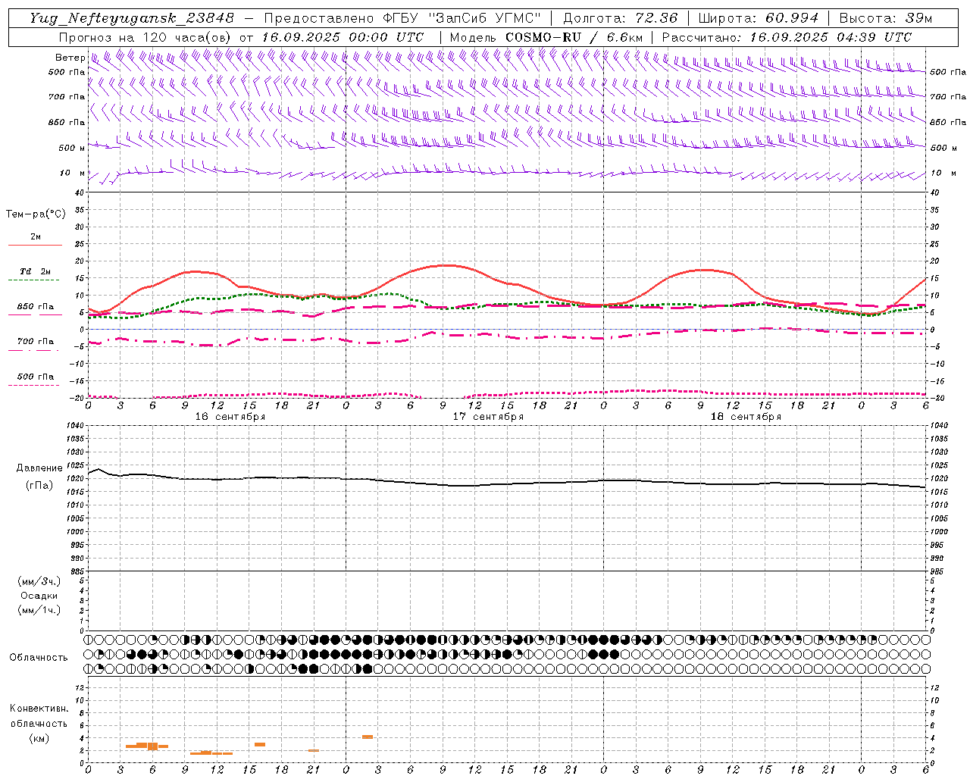The width and height of the screenshot is (970, 776).
Task: Click the orange convective bar at 4 km
Action: coord(368,737)
